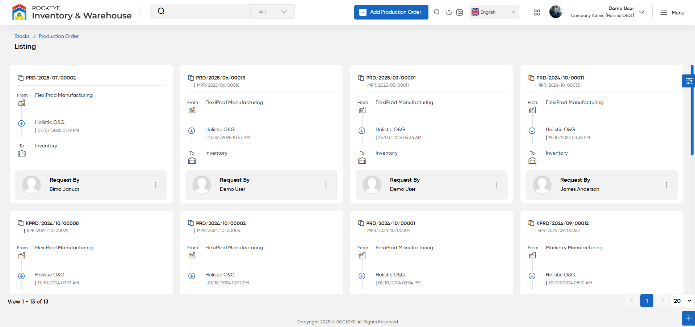Viewport: 695px width, 327px height.
Task: Click factory icon in PRD/2025/07/00002 card
Action: coord(22,103)
